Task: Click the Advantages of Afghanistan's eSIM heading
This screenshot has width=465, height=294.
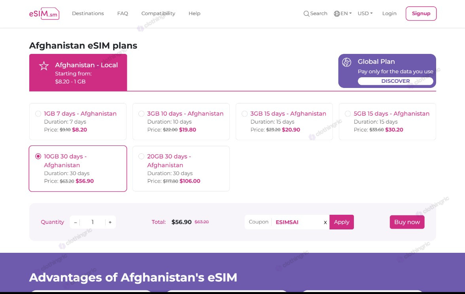Action: click(x=133, y=277)
